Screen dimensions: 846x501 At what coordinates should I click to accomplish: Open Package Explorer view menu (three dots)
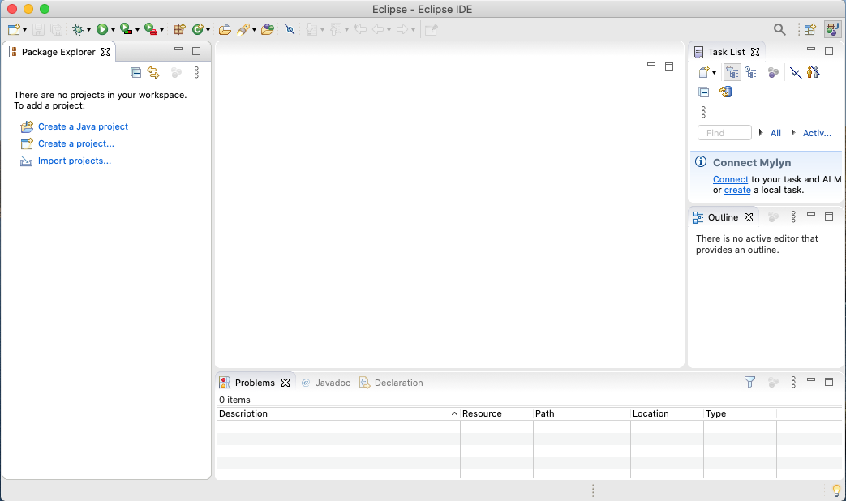[x=196, y=72]
